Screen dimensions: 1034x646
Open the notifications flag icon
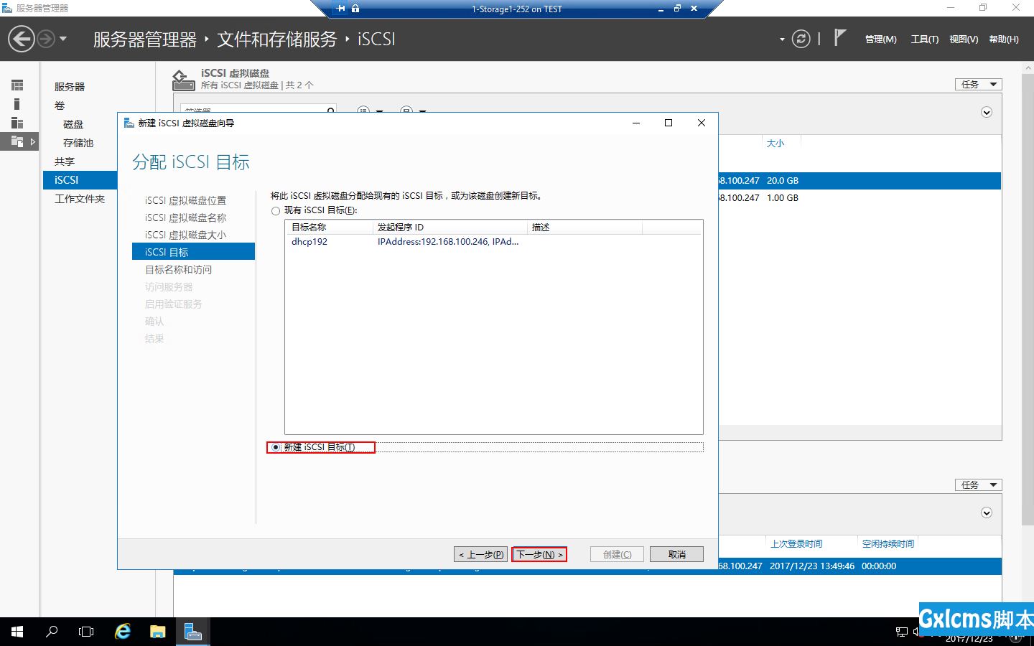pyautogui.click(x=840, y=37)
